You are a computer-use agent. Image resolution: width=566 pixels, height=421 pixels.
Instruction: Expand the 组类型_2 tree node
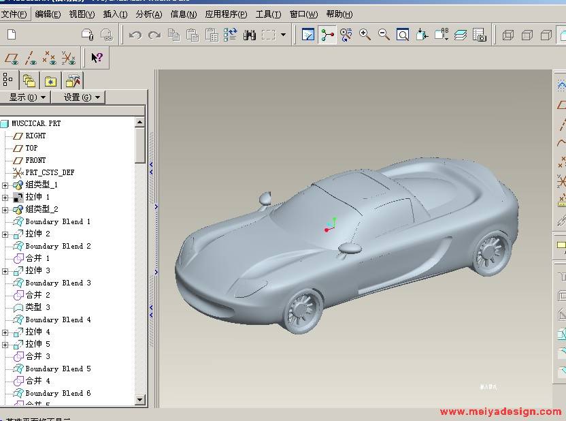[5, 210]
